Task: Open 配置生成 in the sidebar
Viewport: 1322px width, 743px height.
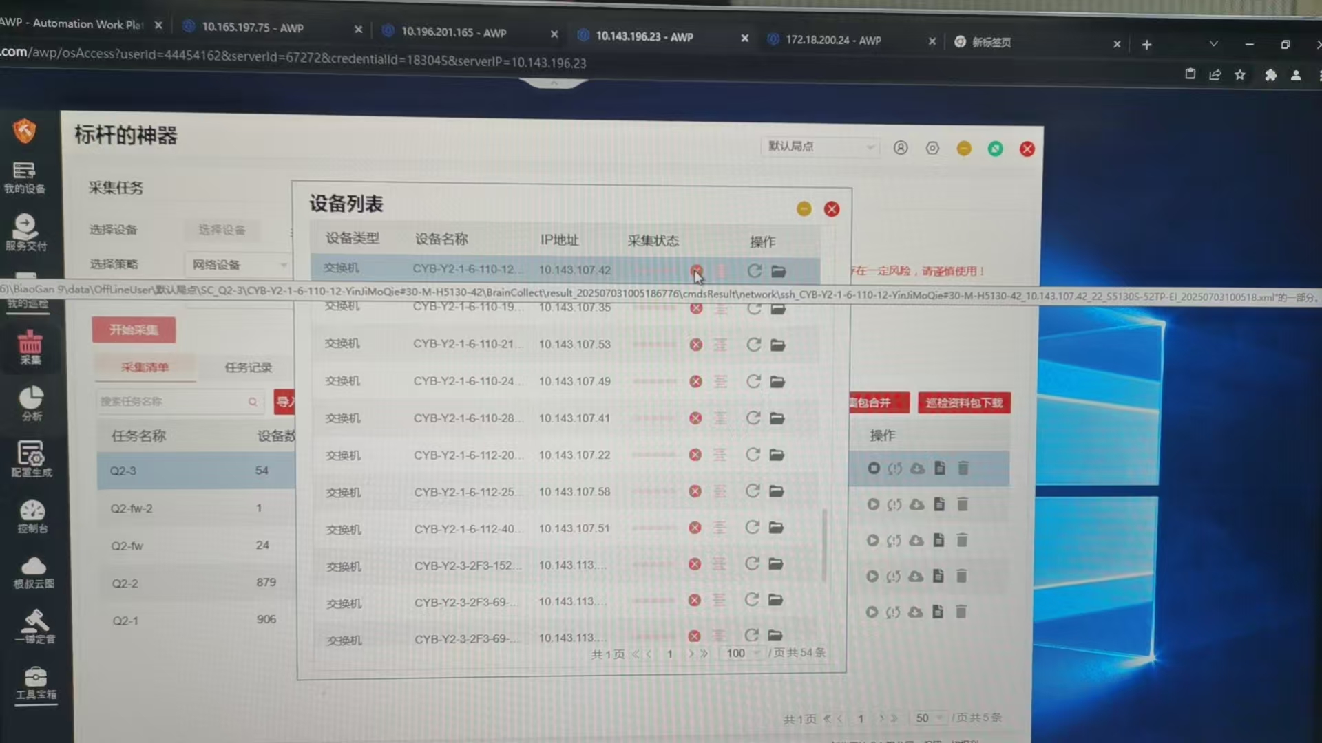Action: pyautogui.click(x=31, y=459)
